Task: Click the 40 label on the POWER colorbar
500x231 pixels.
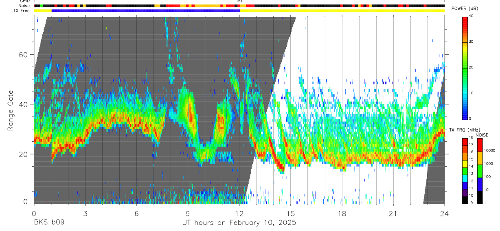Action: tap(471, 16)
